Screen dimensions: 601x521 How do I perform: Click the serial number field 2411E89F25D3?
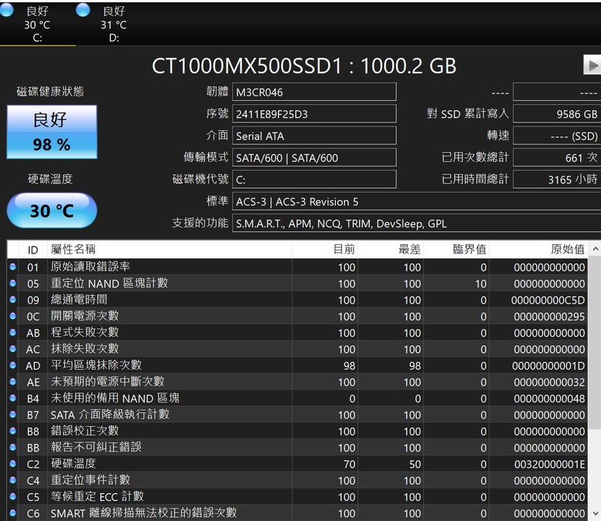[x=314, y=114]
